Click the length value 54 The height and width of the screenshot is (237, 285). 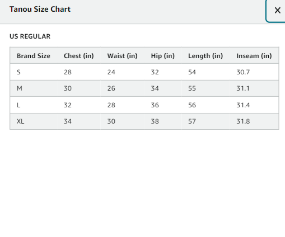point(192,72)
